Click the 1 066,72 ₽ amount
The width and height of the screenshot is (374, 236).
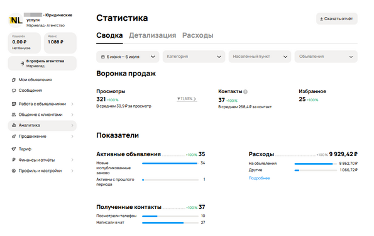[x=348, y=170]
